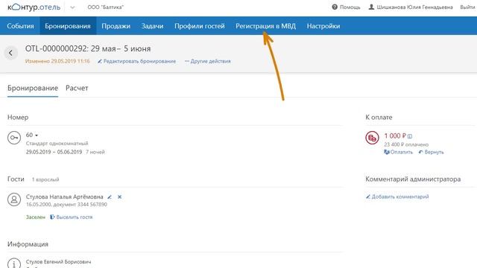Switch to the Расчет tab
Viewport: 477px width, 268px height.
click(77, 88)
